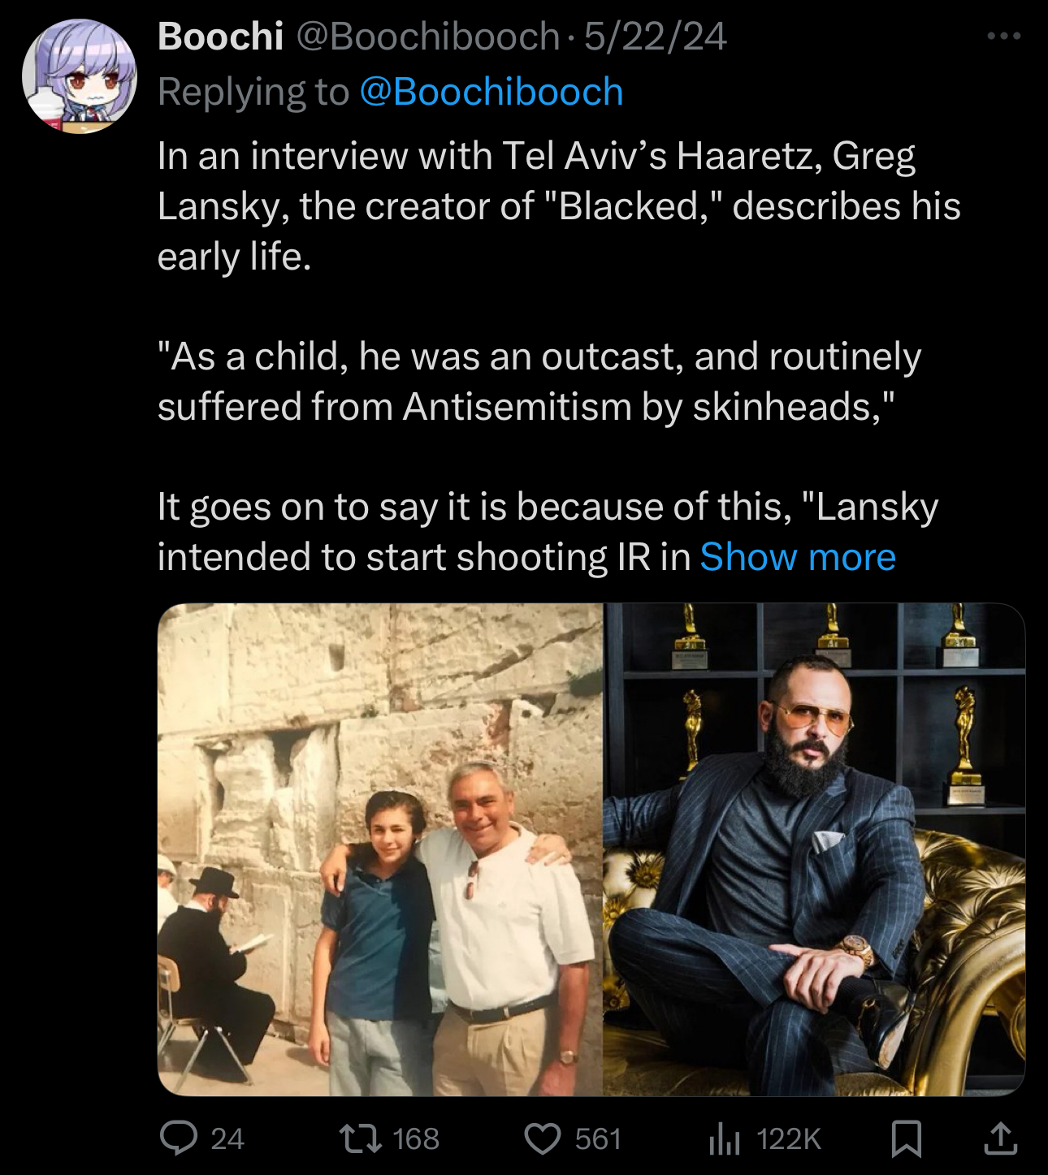The width and height of the screenshot is (1048, 1175).
Task: Bookmark this tweet
Action: [x=906, y=1138]
